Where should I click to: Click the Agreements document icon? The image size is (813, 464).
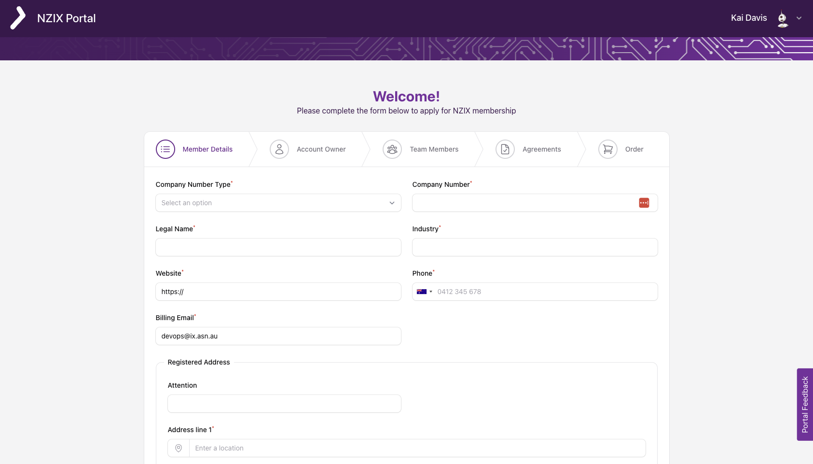point(505,149)
